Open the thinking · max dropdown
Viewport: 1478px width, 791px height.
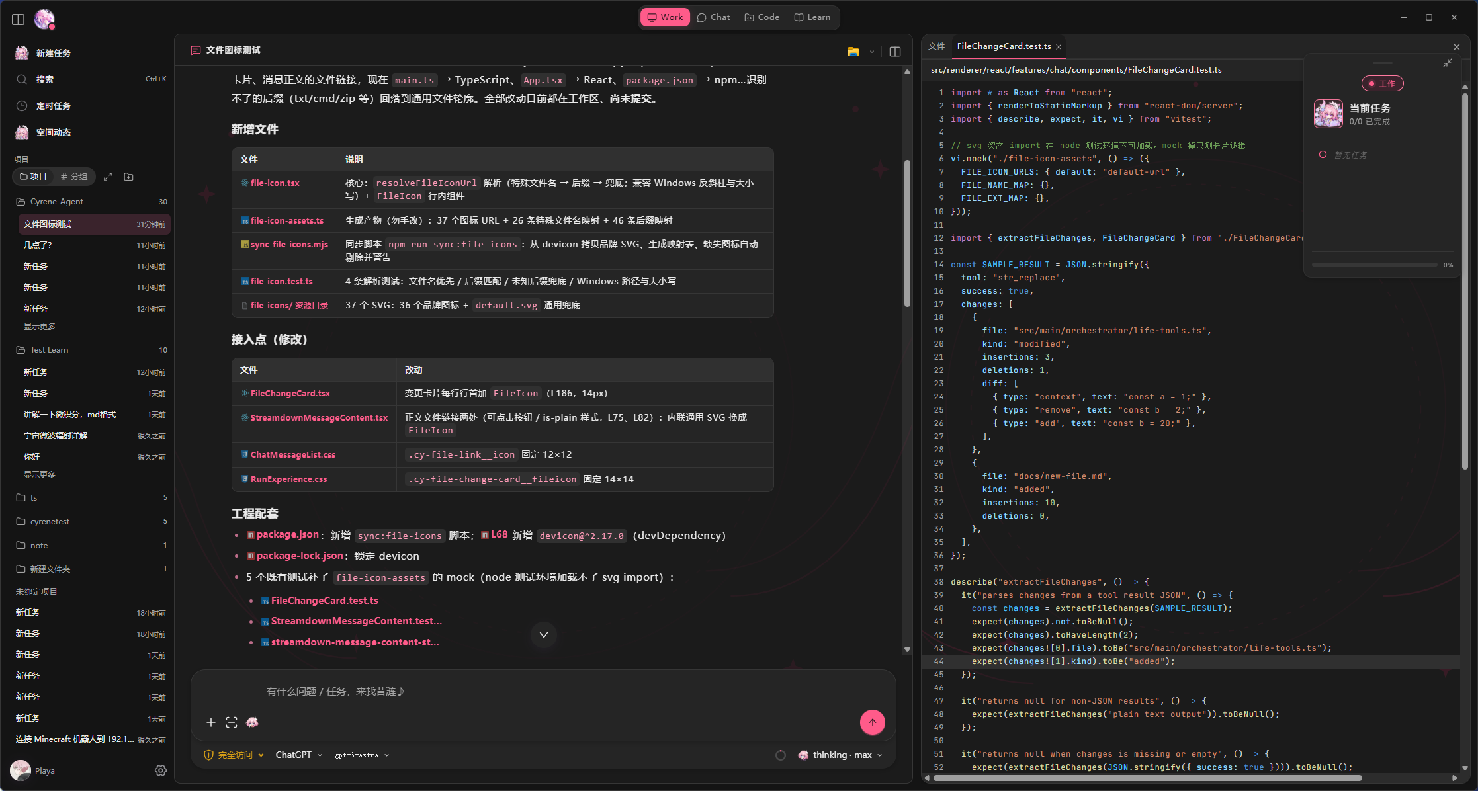[x=840, y=755]
